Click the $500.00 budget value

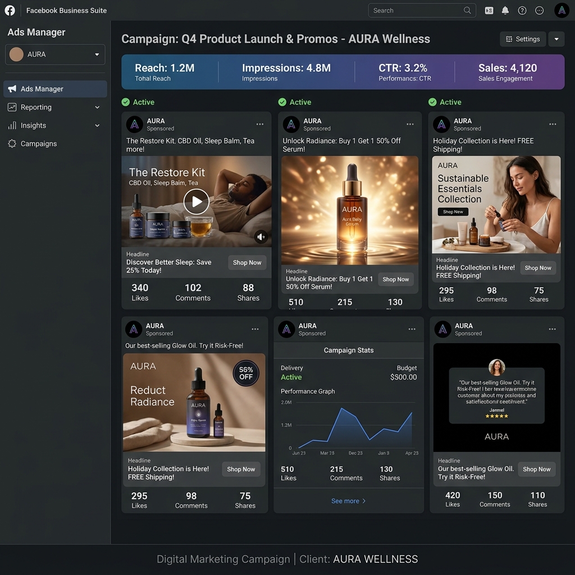403,377
